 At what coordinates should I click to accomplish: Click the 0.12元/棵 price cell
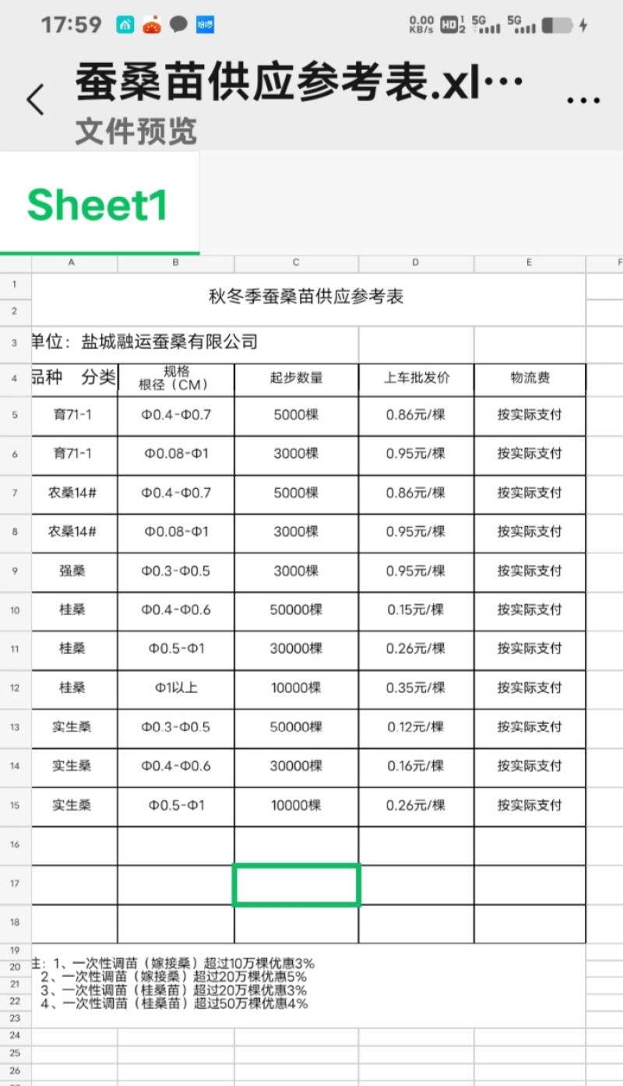click(x=416, y=727)
